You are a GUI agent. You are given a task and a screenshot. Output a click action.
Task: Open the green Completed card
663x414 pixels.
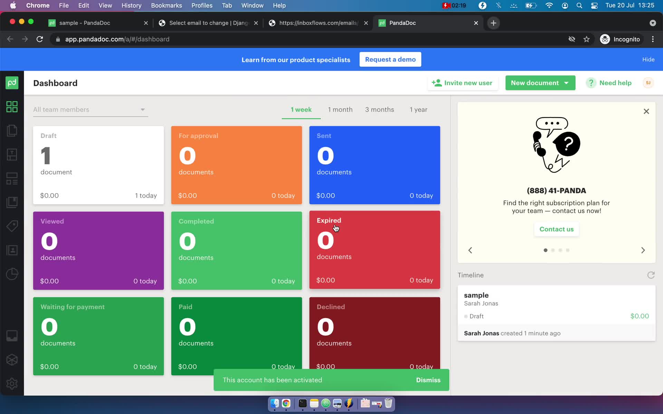[x=237, y=250]
